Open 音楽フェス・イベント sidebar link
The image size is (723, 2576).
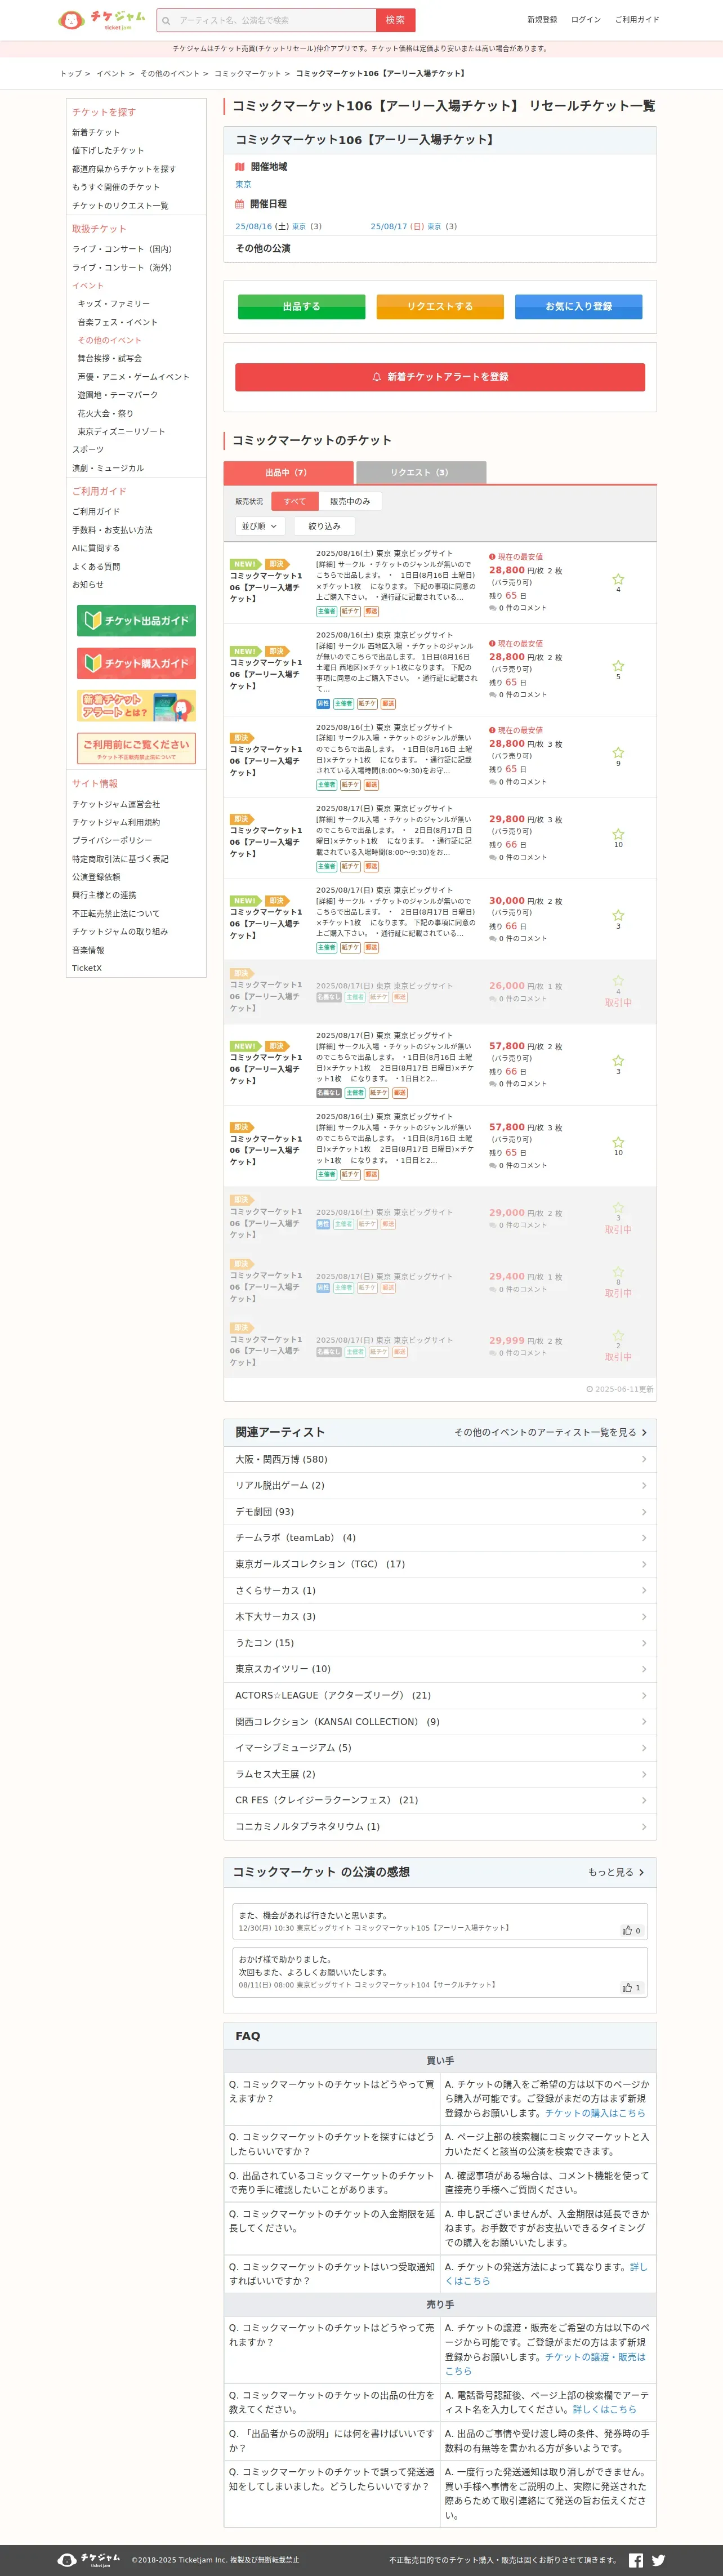tap(118, 322)
